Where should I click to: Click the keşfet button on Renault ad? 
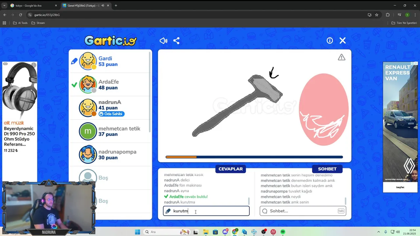pos(400,187)
